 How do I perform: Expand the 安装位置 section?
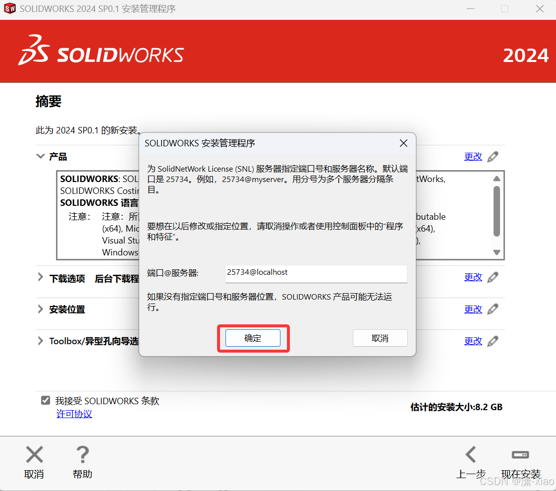coord(41,309)
